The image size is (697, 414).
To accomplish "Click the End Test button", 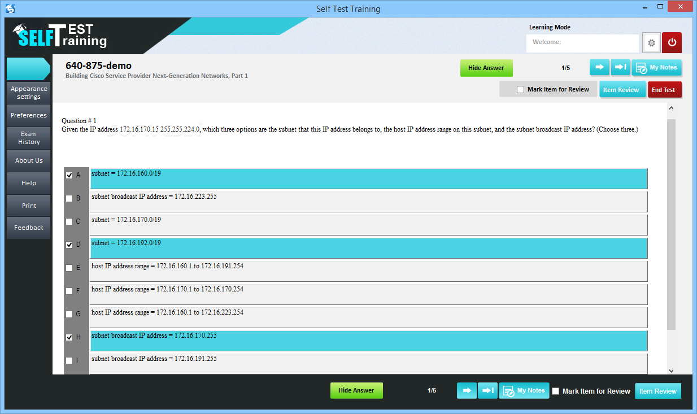I will point(664,90).
